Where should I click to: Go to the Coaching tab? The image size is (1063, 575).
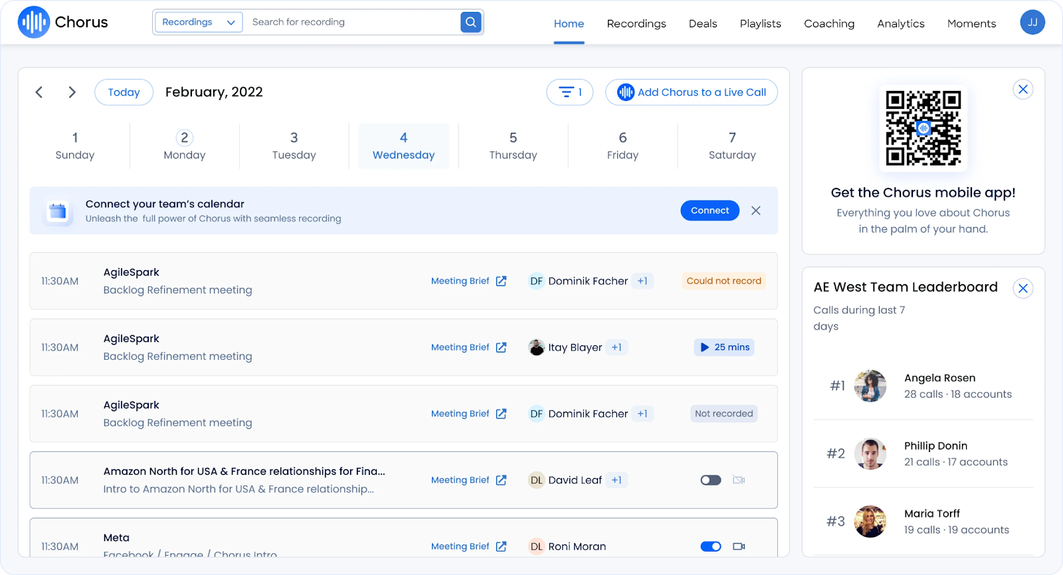[x=829, y=23]
